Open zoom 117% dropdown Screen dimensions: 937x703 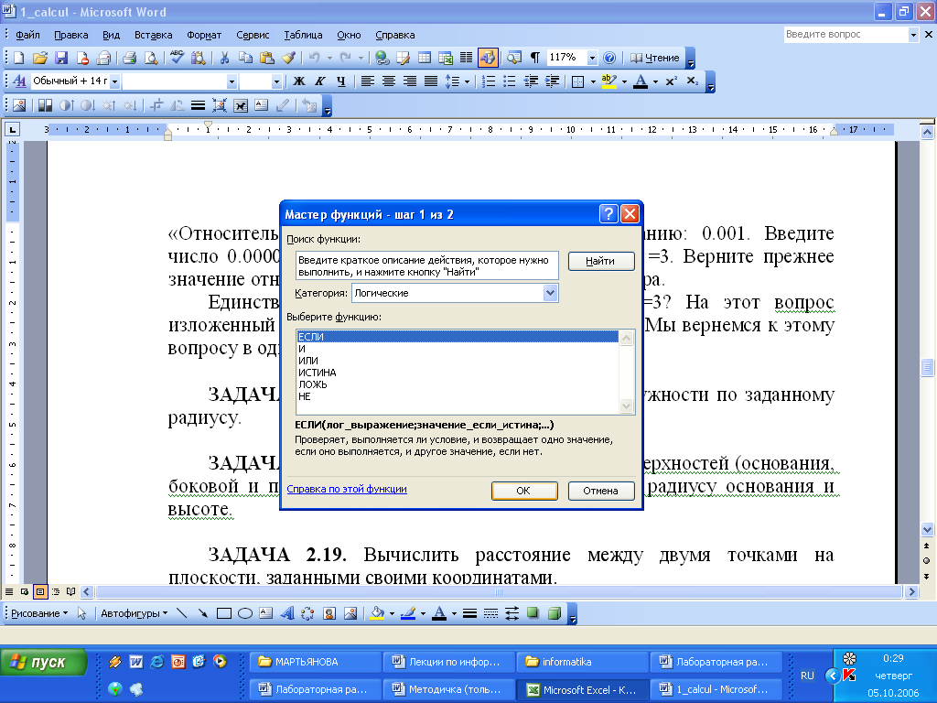click(x=592, y=58)
